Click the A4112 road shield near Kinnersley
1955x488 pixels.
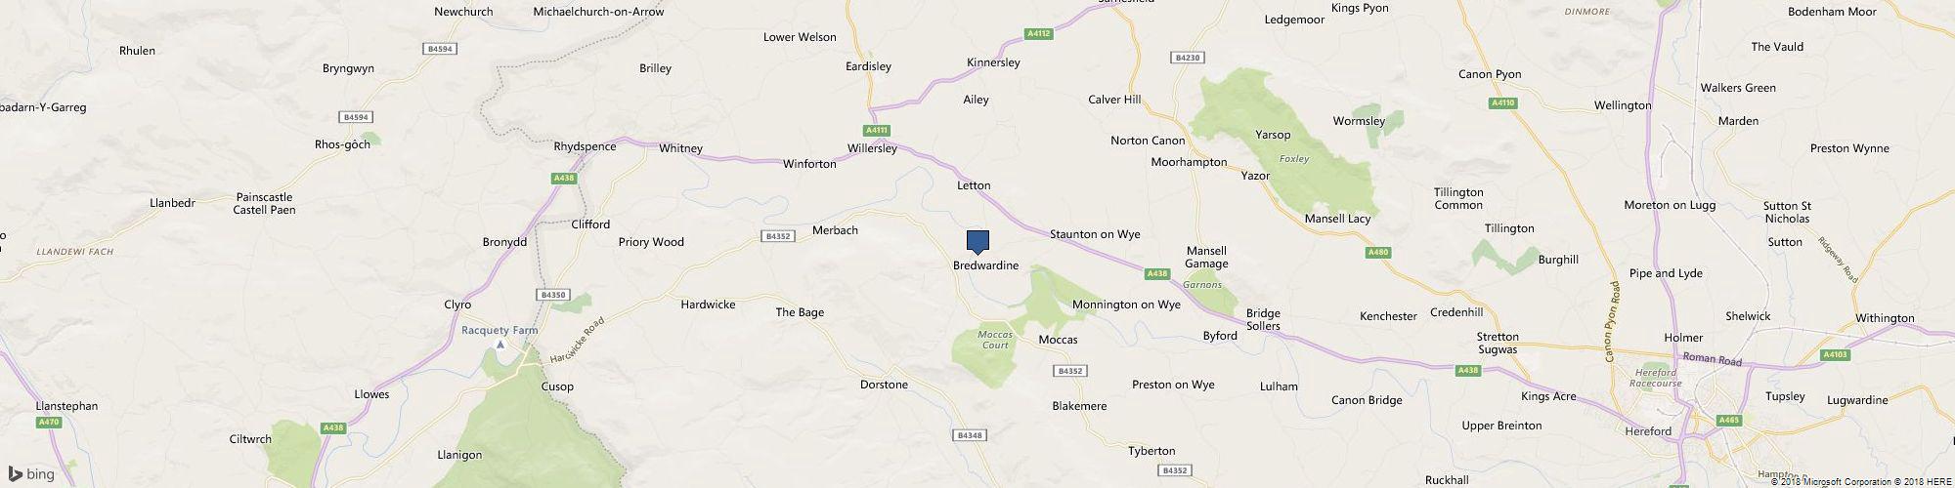coord(1039,34)
